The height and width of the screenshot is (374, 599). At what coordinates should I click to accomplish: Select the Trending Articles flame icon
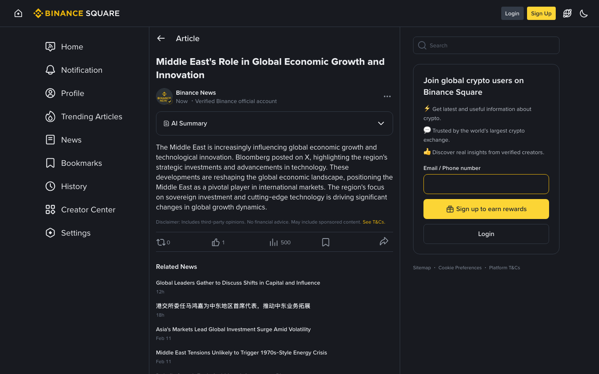click(x=50, y=116)
